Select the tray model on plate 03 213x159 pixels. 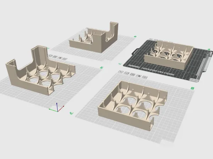(x=132, y=105)
